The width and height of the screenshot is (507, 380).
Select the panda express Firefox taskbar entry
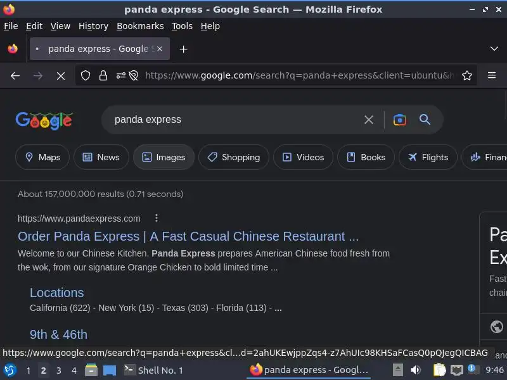(309, 370)
